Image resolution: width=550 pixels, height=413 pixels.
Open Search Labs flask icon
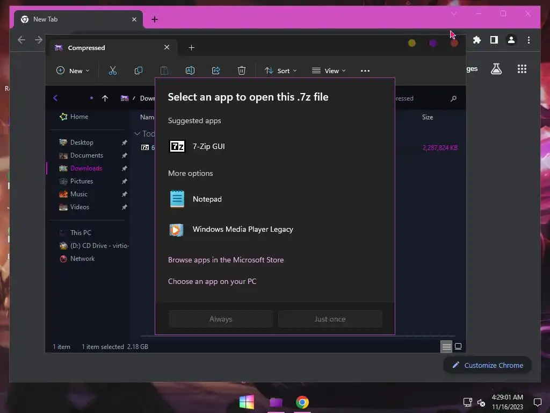pyautogui.click(x=496, y=69)
